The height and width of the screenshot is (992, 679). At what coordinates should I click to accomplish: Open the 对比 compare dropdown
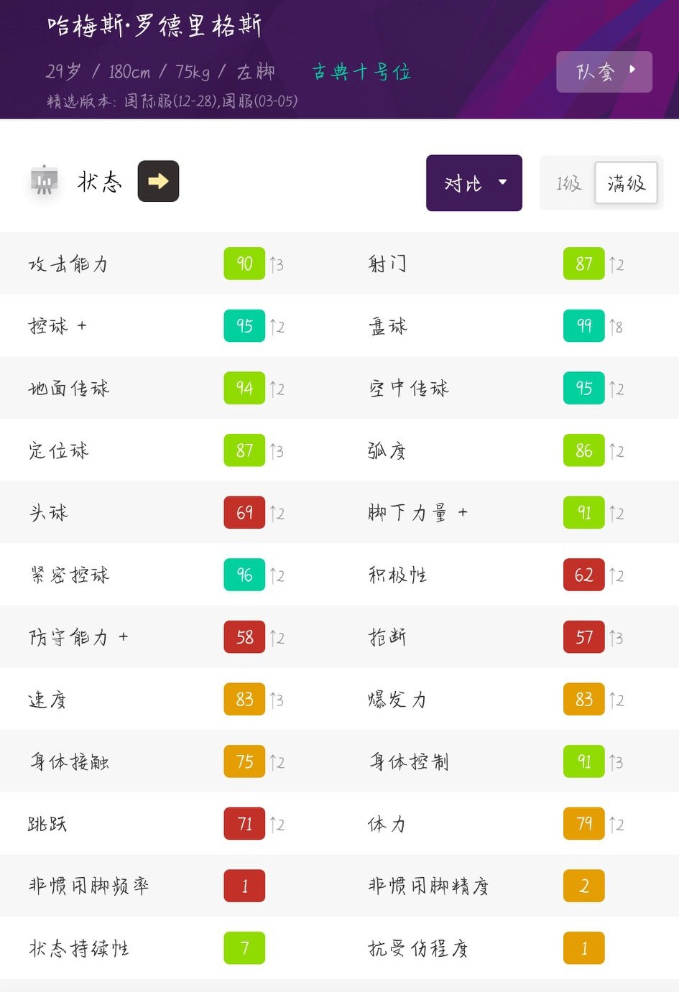click(474, 183)
